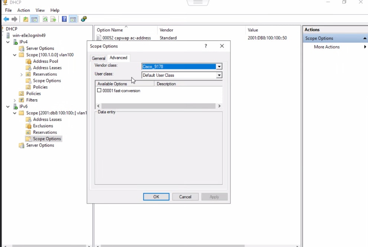Image resolution: width=368 pixels, height=247 pixels.
Task: Collapse the IPv4 tree node
Action: pyautogui.click(x=8, y=42)
